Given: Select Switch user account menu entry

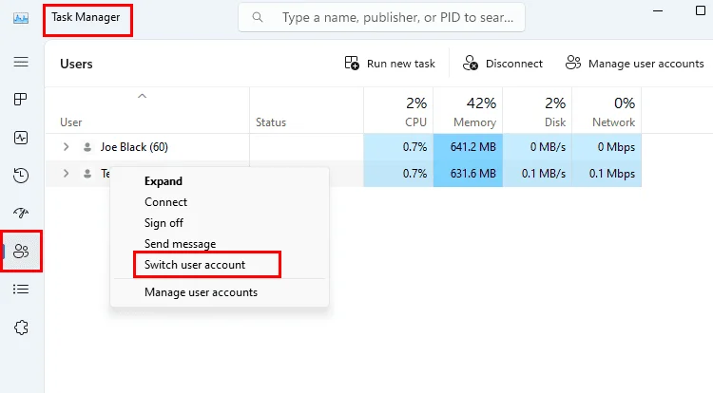Looking at the screenshot, I should coord(195,265).
